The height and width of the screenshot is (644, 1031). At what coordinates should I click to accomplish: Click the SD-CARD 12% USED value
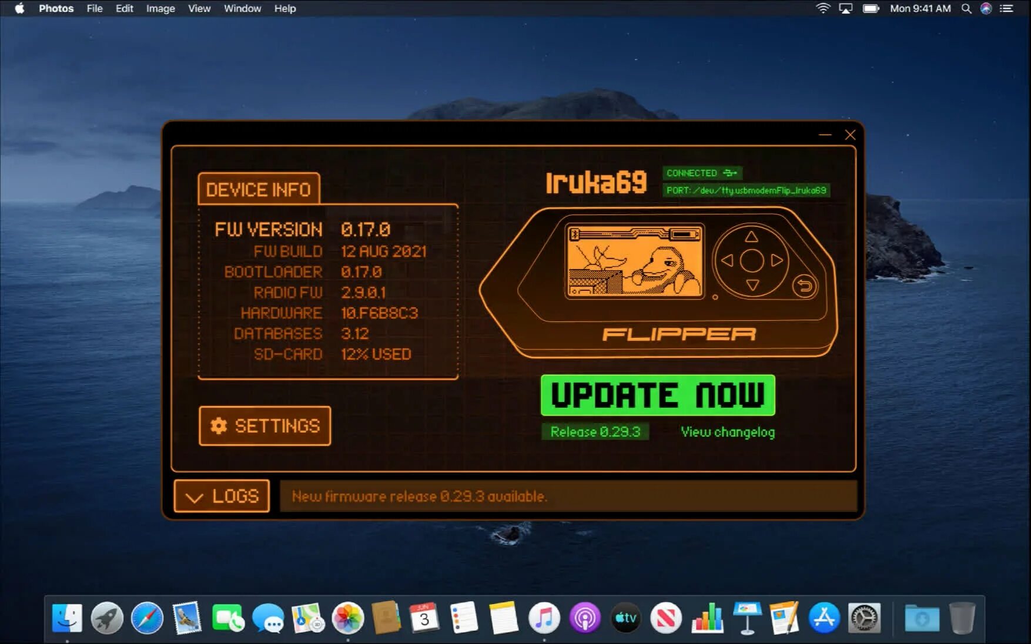(376, 354)
